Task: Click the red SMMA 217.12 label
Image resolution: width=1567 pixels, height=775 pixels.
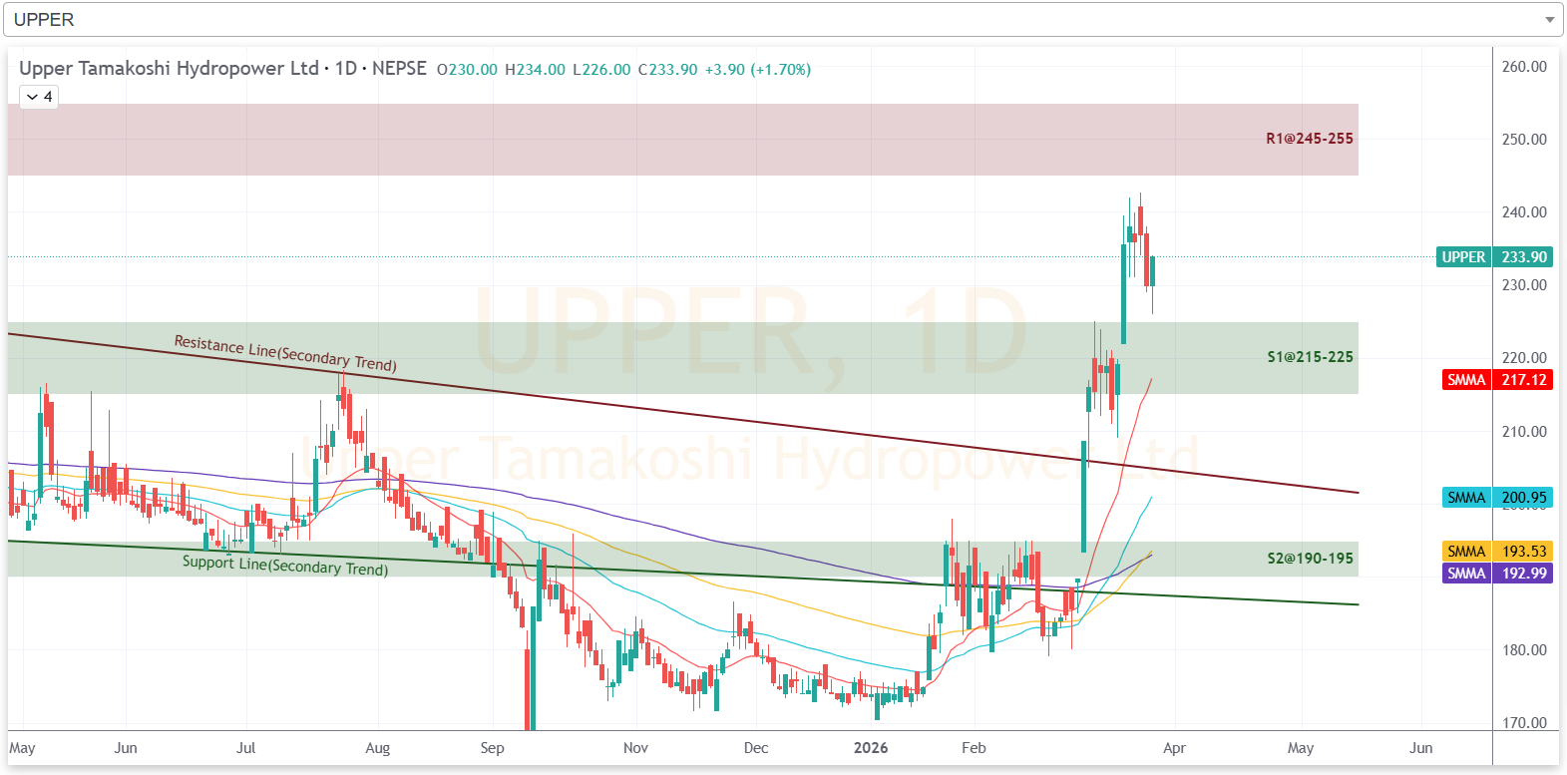Action: click(1496, 380)
